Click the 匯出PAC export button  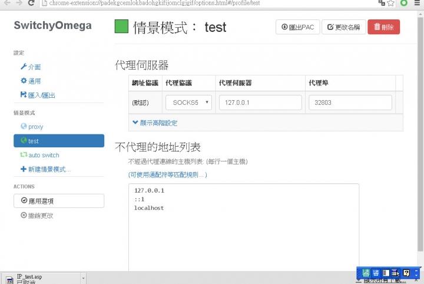[298, 27]
